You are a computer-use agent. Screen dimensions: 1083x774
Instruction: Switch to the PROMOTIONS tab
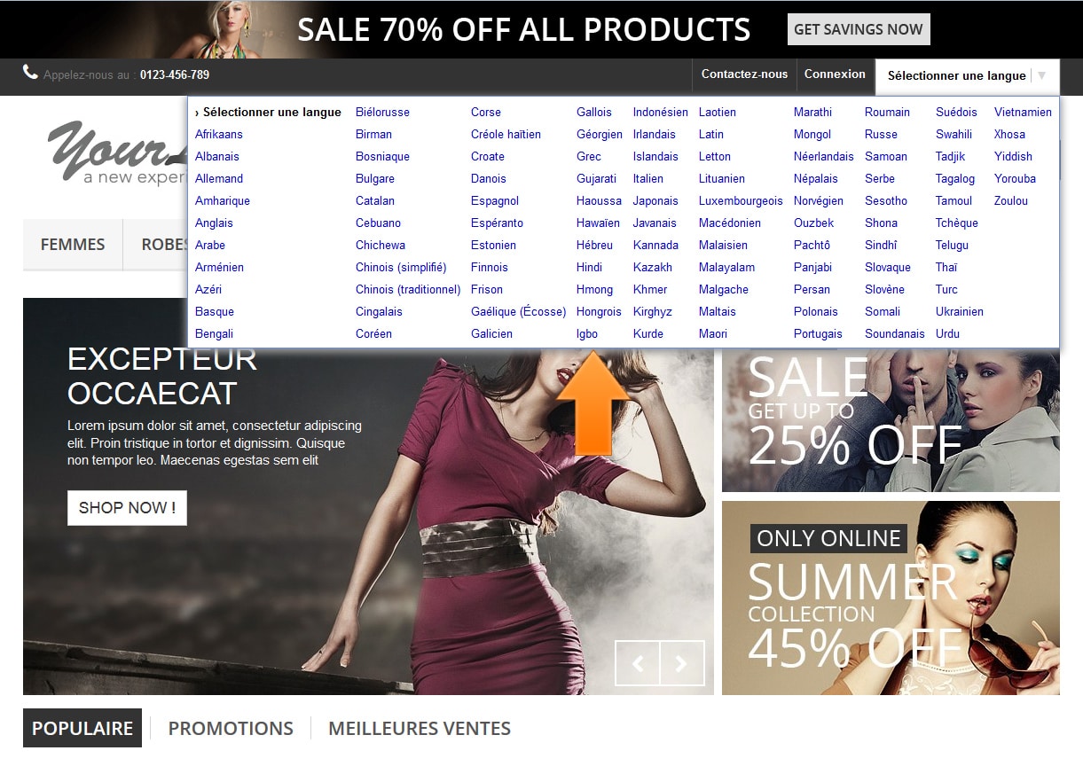[x=231, y=728]
